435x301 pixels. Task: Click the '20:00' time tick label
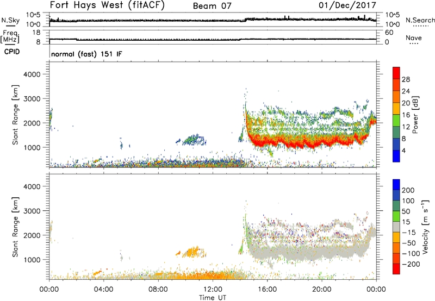click(321, 290)
